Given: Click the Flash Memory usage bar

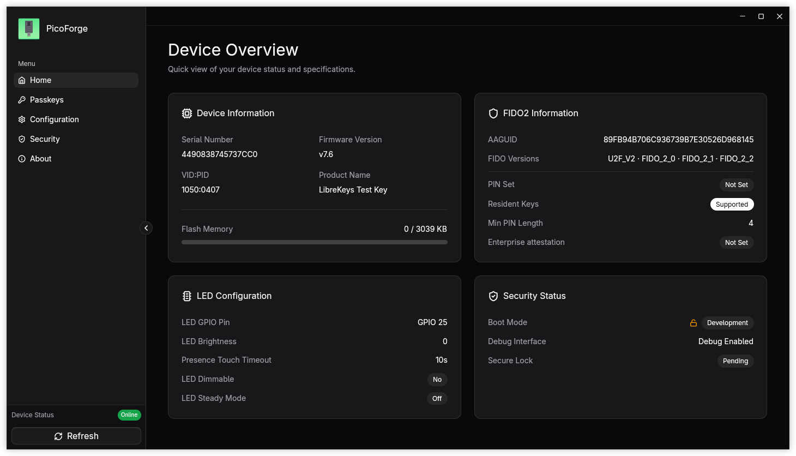Looking at the screenshot, I should point(315,242).
